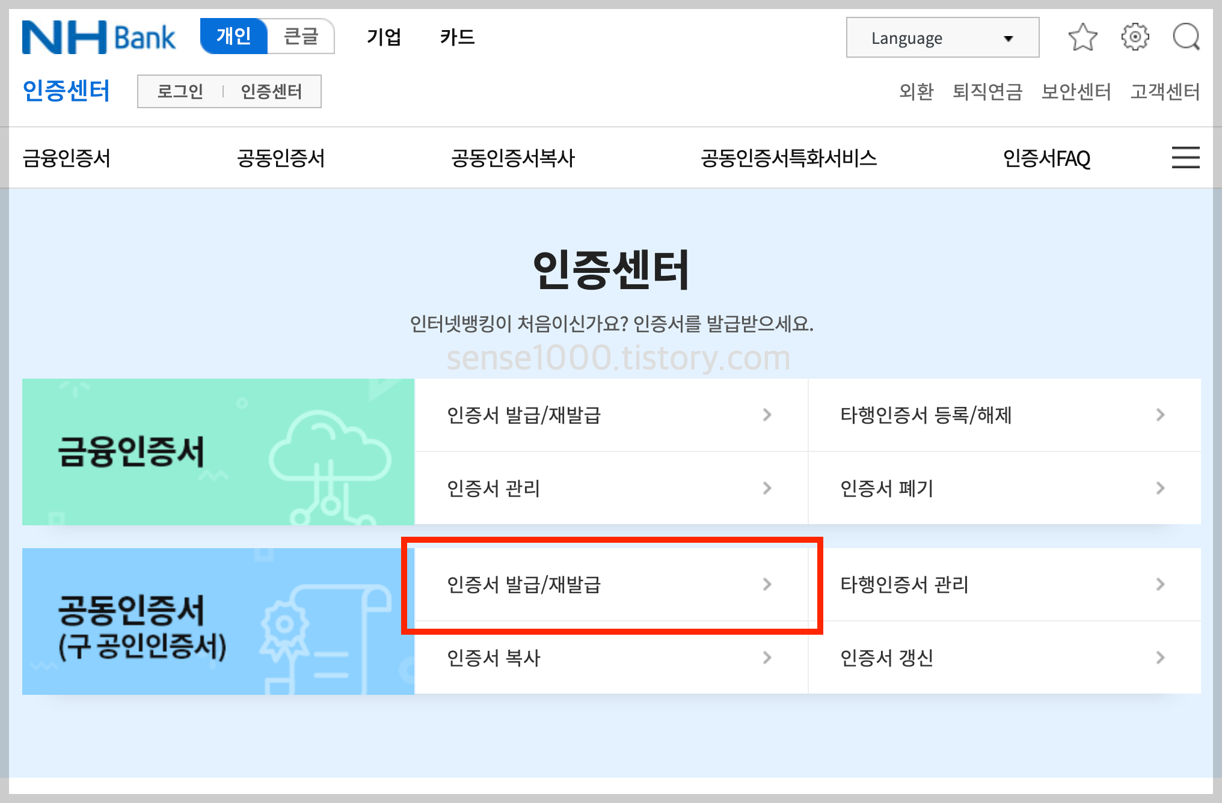Click the NH Bank logo
Viewport: 1222px width, 803px height.
(x=99, y=37)
